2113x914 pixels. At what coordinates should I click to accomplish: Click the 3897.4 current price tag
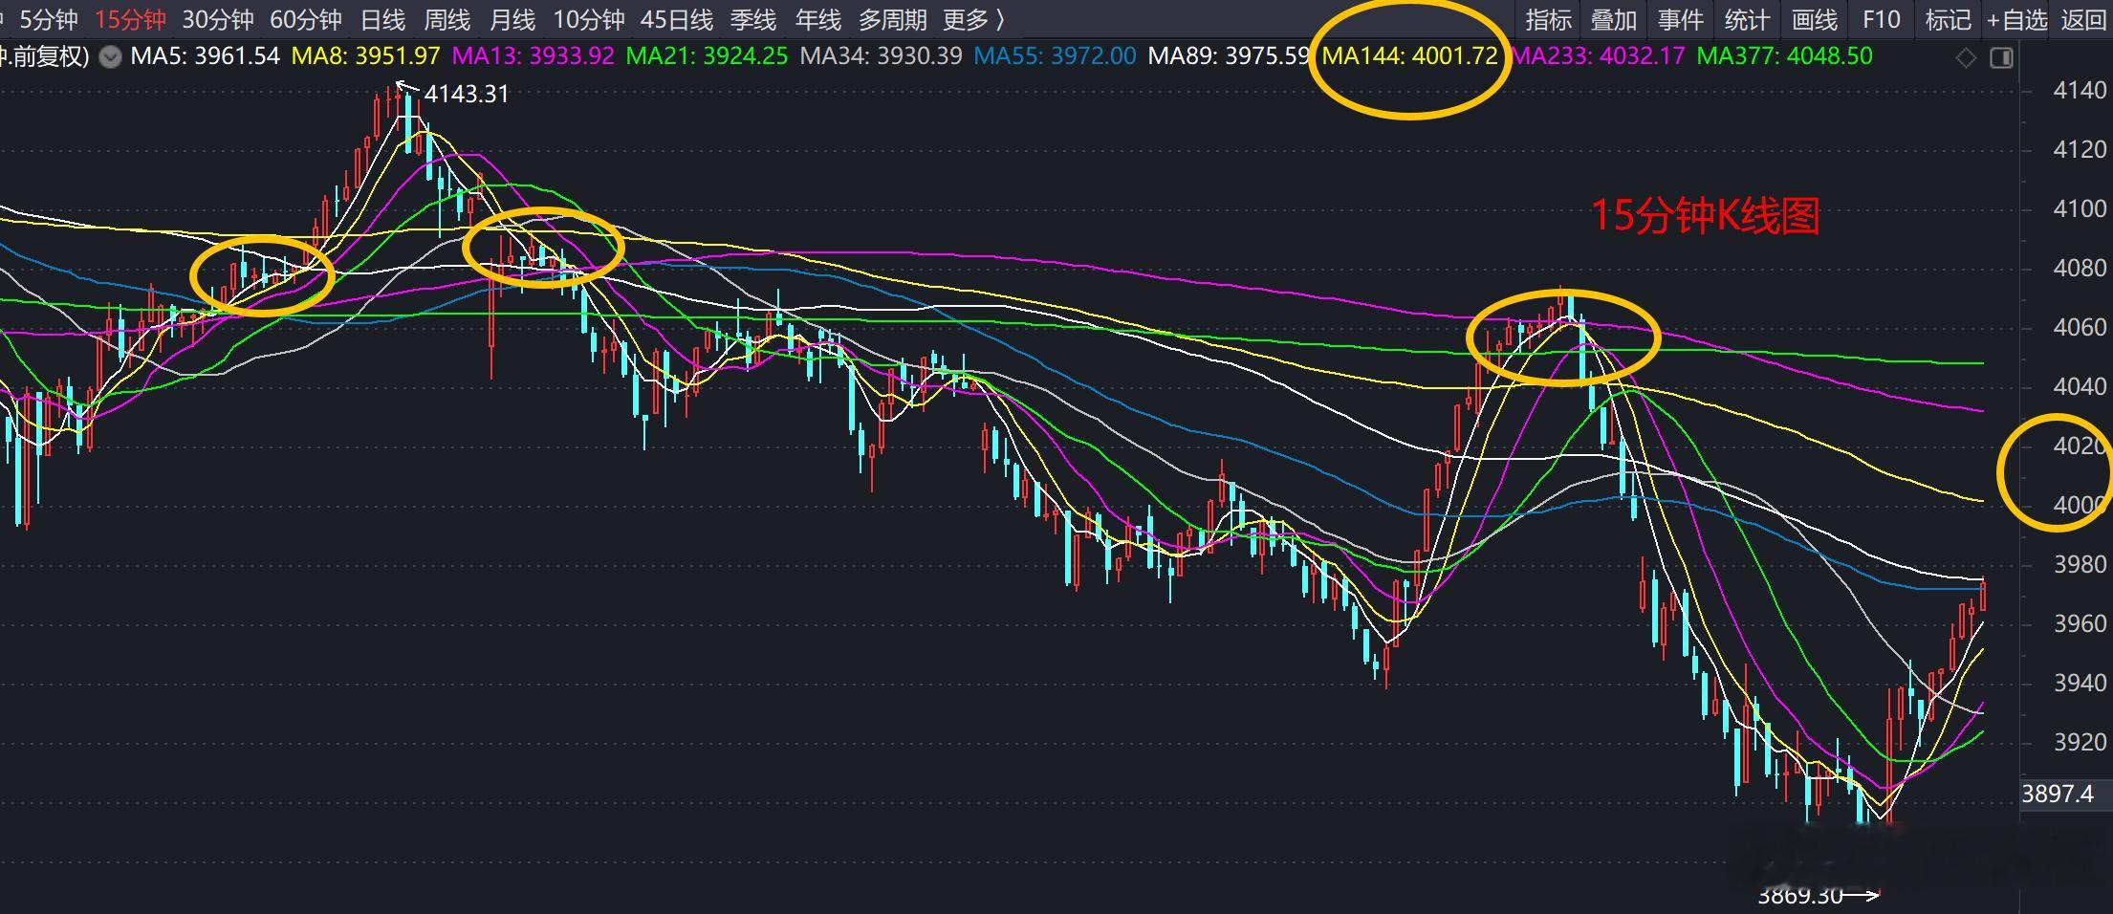pyautogui.click(x=2058, y=794)
